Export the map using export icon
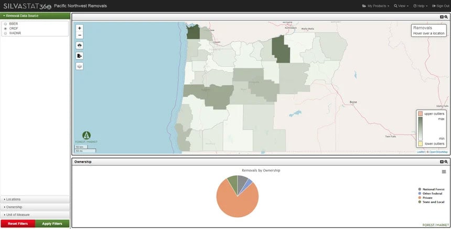451x229 pixels. (x=80, y=56)
